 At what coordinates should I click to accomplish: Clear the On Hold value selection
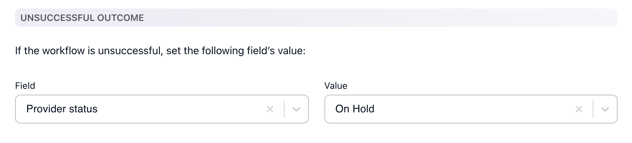tap(579, 109)
